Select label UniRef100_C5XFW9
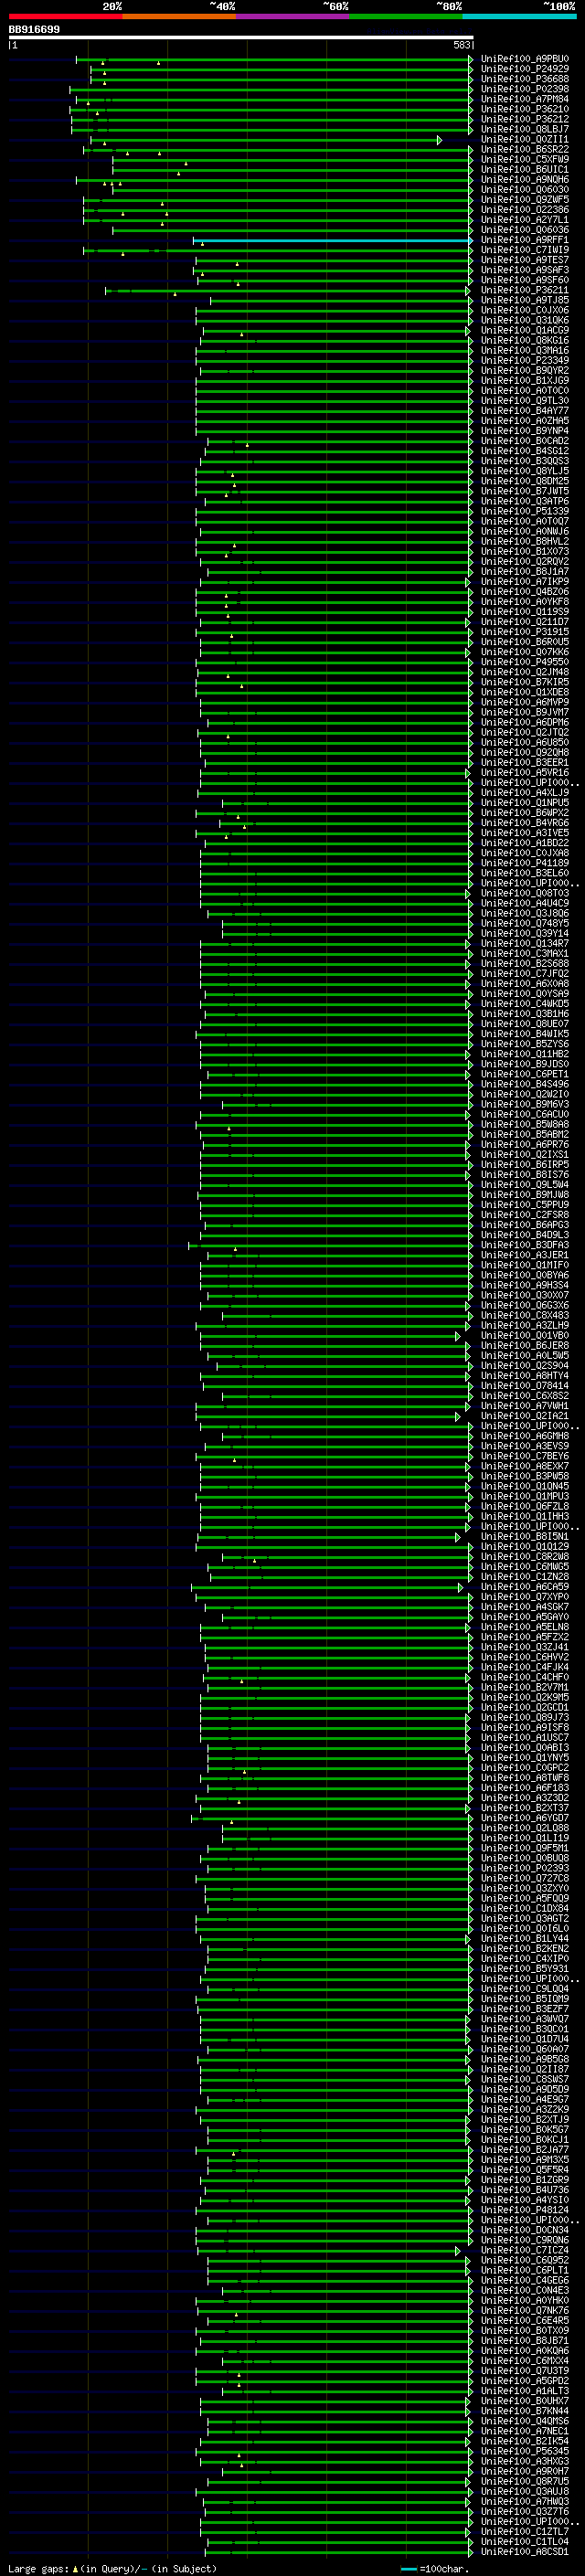 [524, 159]
